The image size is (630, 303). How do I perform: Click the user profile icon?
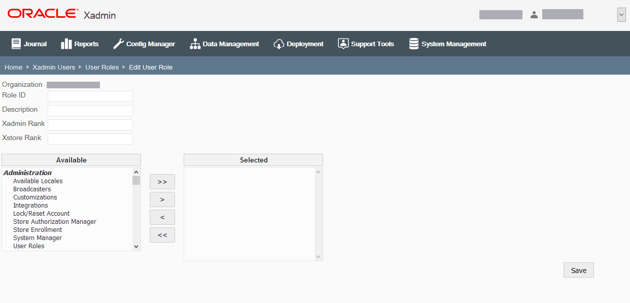point(534,15)
